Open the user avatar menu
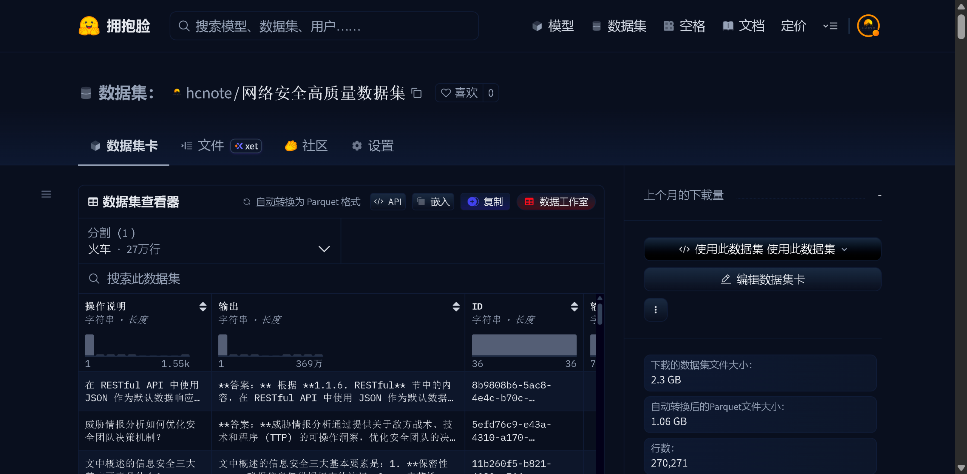 click(868, 26)
